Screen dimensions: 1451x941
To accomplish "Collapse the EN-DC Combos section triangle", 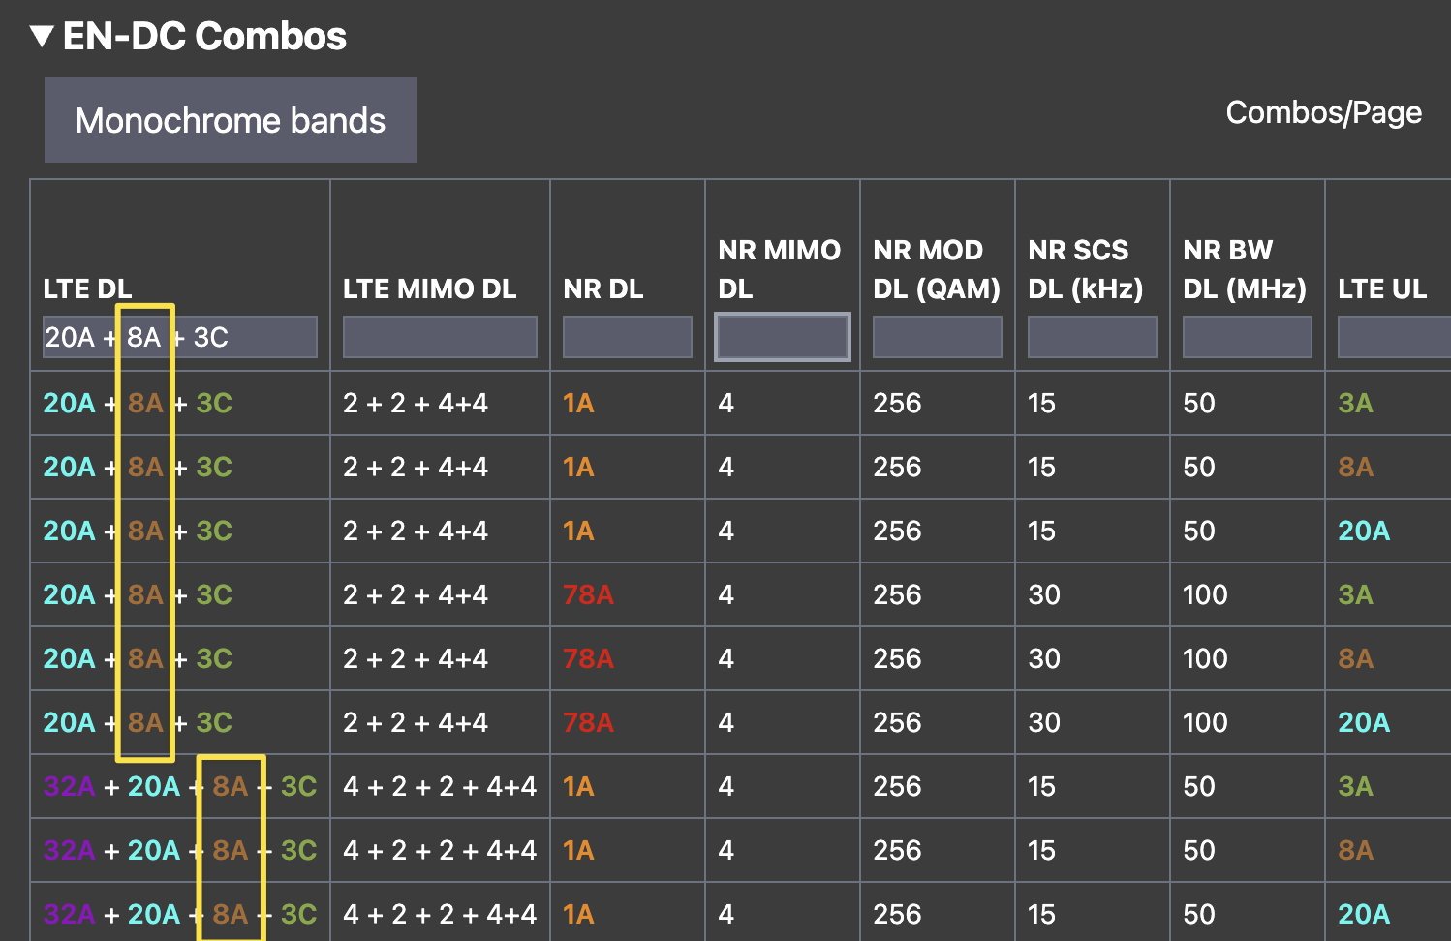I will coord(42,37).
